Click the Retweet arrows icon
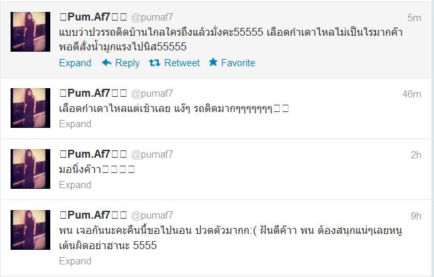The width and height of the screenshot is (434, 277). point(154,63)
